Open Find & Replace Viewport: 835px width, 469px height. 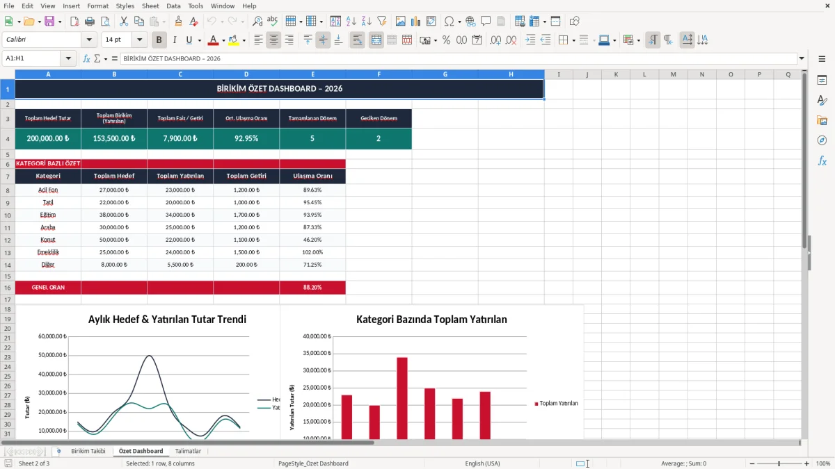pyautogui.click(x=257, y=22)
